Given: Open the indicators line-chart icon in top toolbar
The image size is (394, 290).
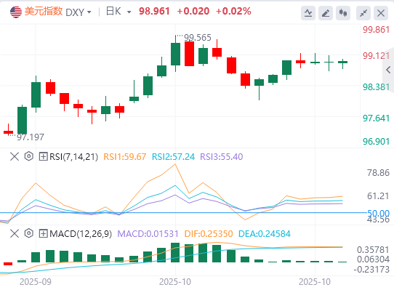Looking at the screenshot, I should point(308,13).
